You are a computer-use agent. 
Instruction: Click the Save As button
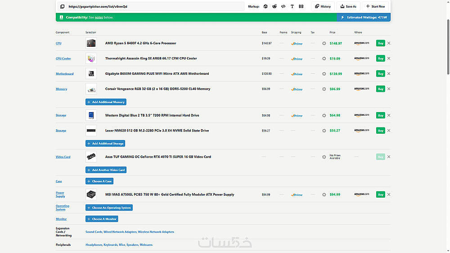click(348, 6)
